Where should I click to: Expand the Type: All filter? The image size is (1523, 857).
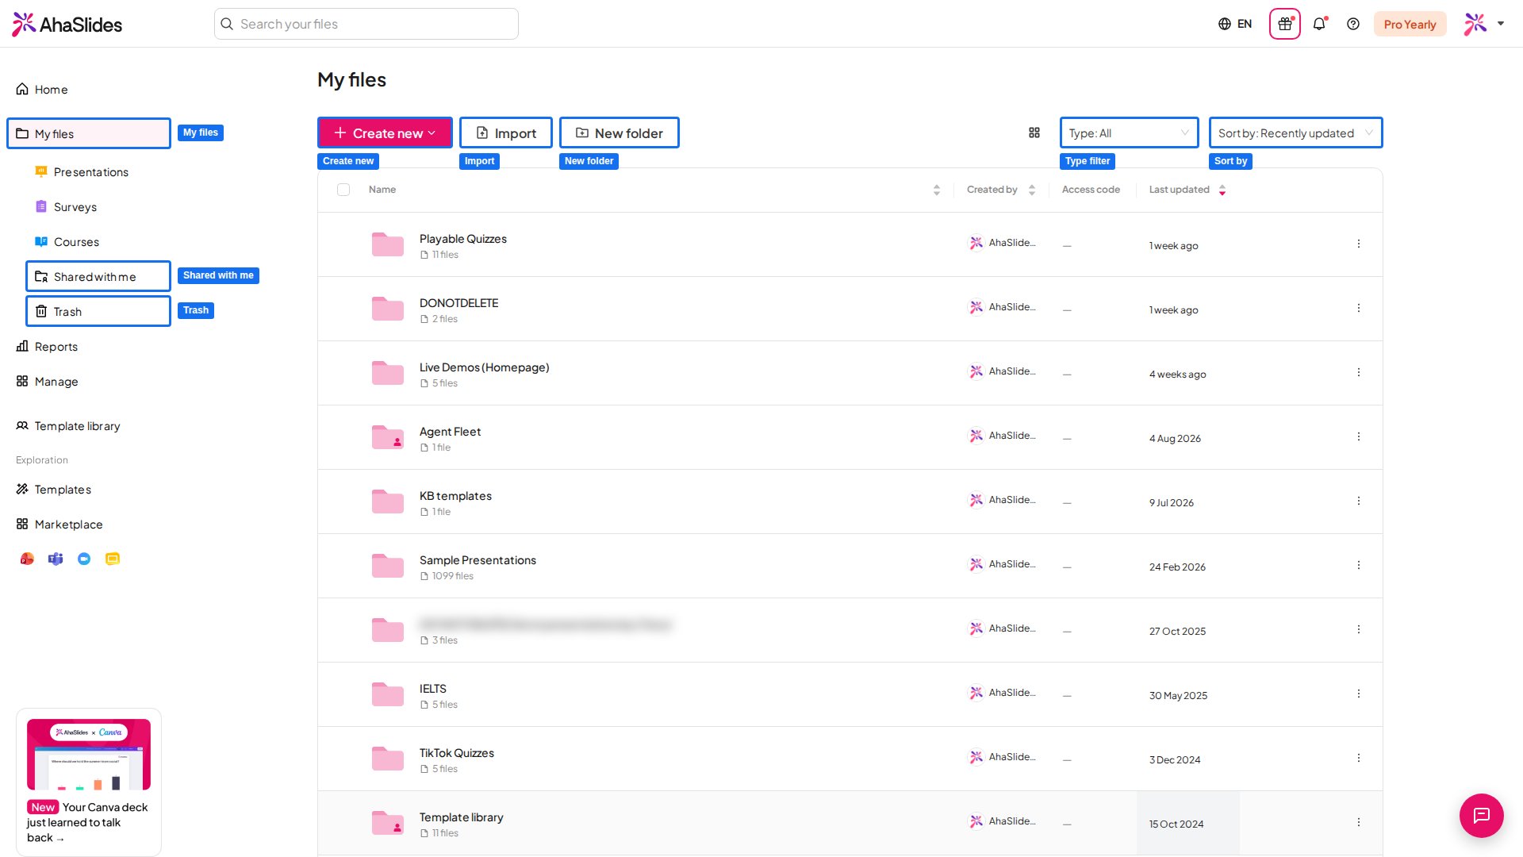(1129, 133)
